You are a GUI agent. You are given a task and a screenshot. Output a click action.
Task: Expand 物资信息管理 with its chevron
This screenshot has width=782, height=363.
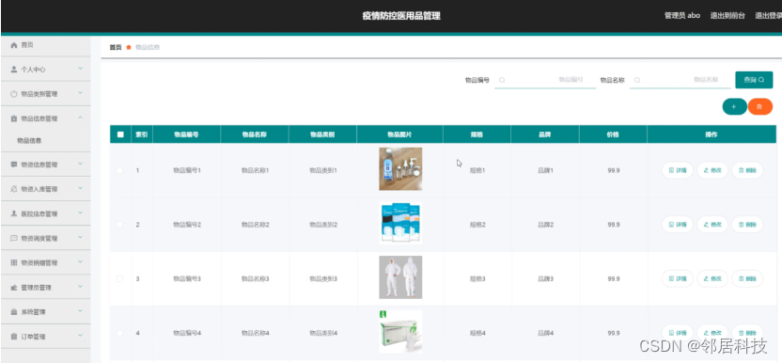pyautogui.click(x=80, y=164)
